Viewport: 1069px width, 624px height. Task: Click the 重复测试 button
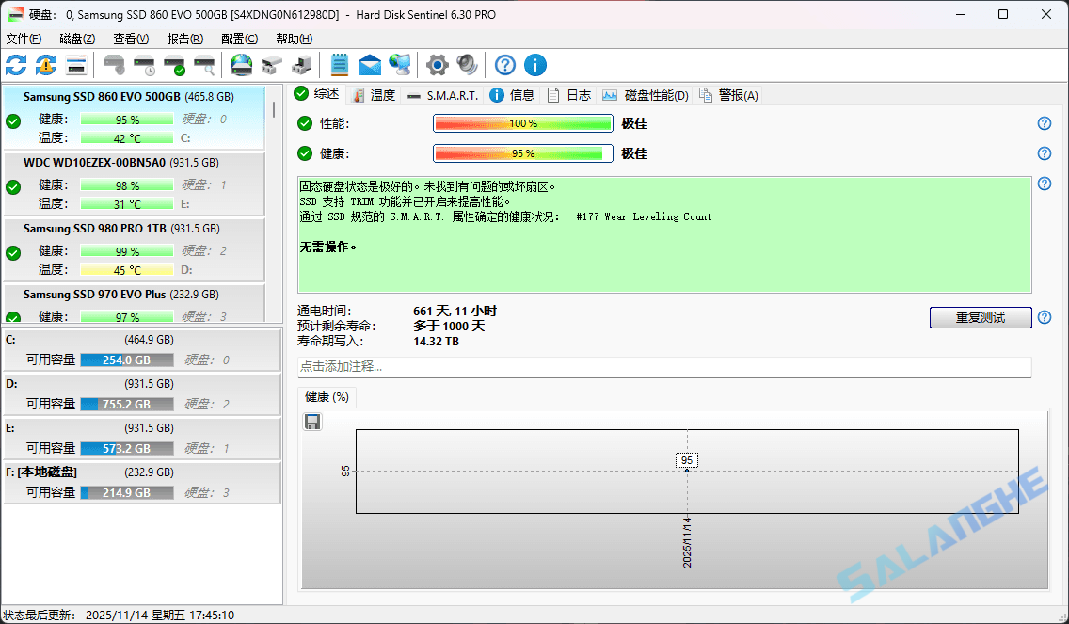pos(980,317)
